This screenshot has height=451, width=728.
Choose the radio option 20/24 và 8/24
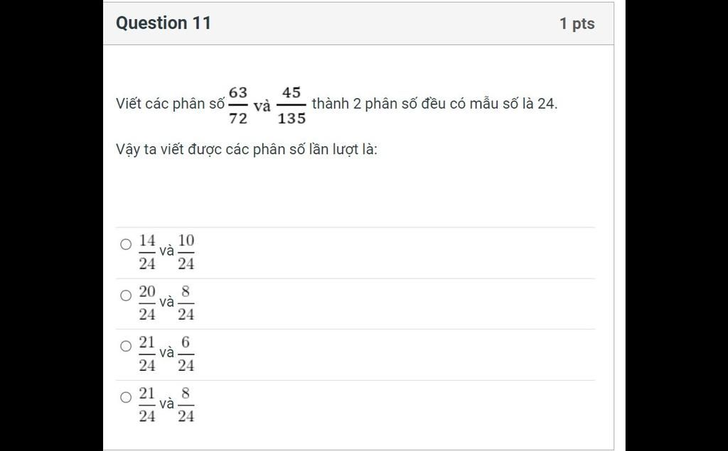pos(126,295)
